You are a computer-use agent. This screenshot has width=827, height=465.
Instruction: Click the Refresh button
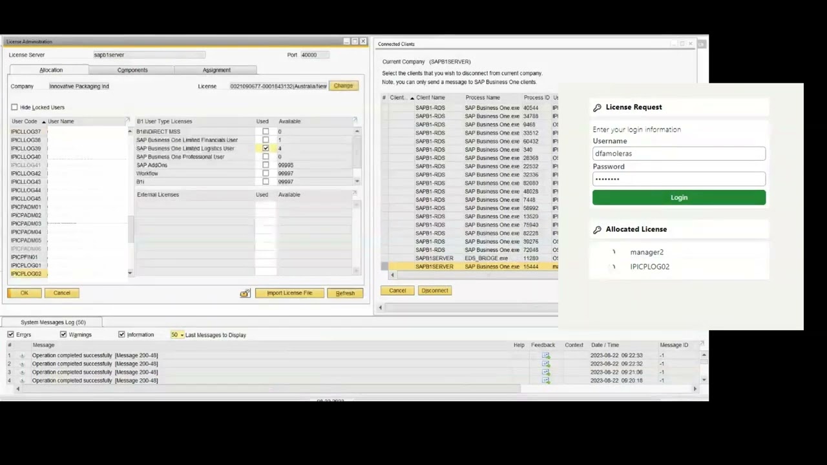[345, 293]
